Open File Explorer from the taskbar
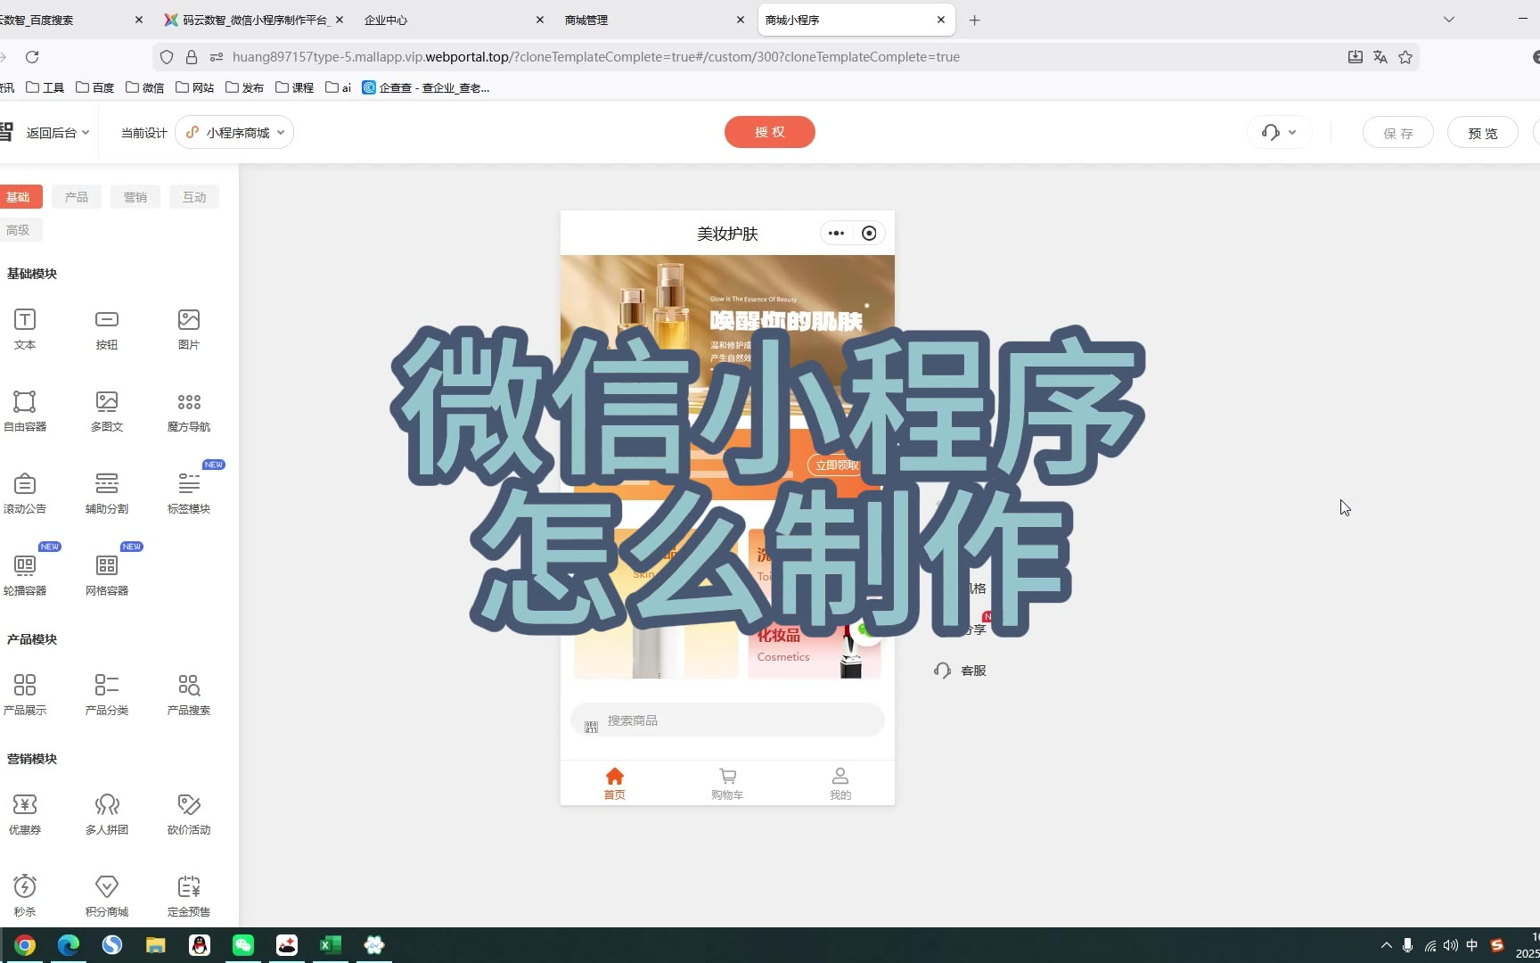The width and height of the screenshot is (1540, 963). point(156,945)
